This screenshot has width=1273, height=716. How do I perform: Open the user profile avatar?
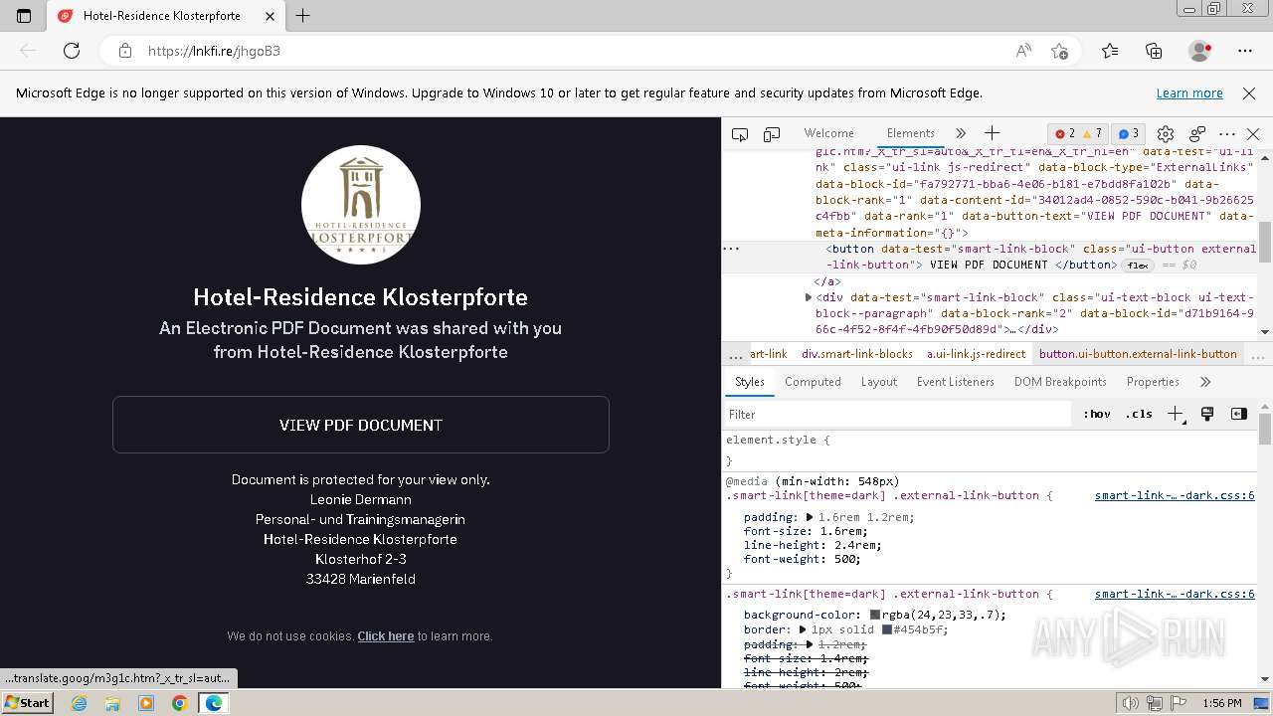pos(1200,51)
